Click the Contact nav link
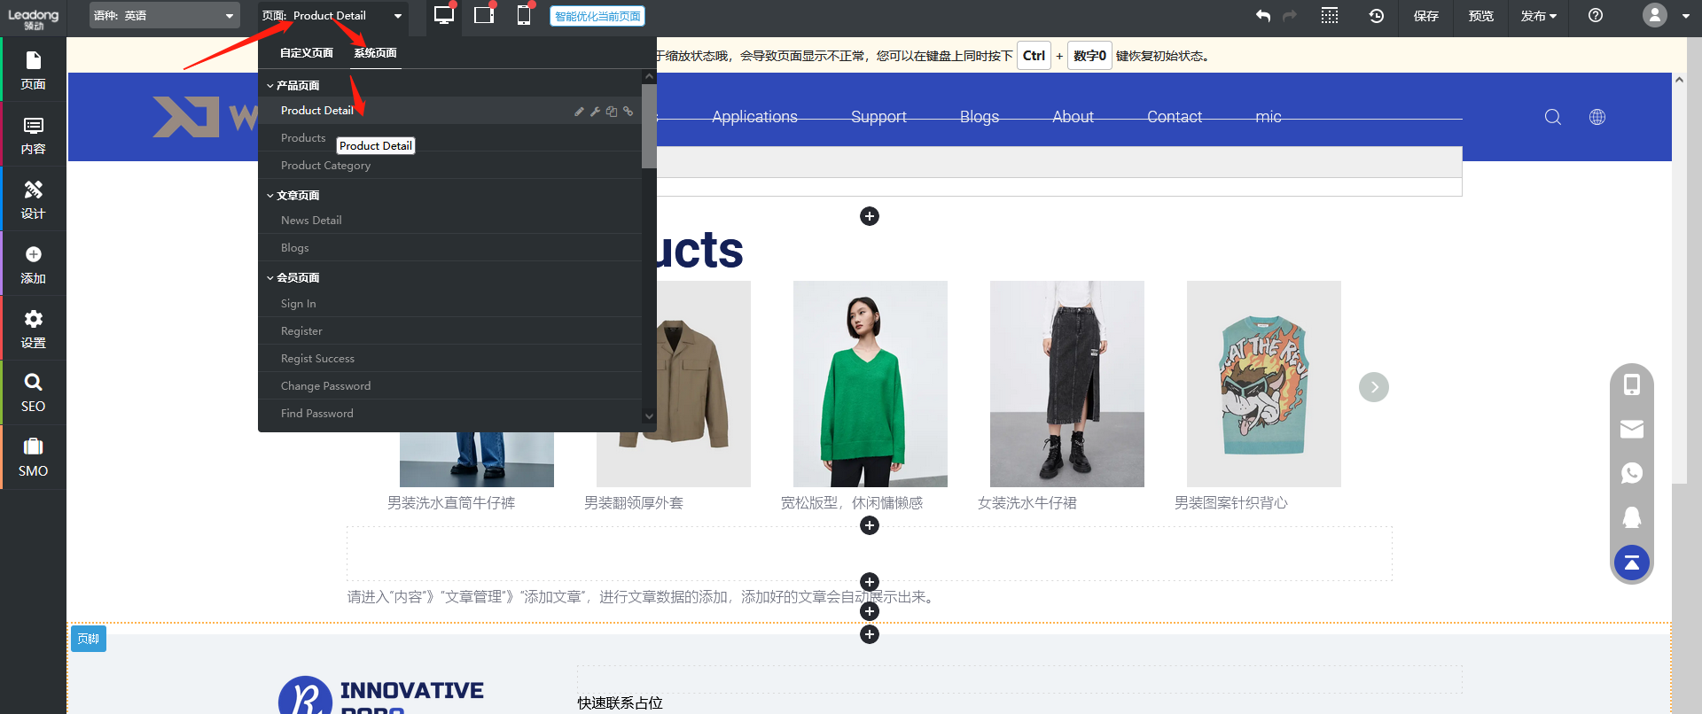The image size is (1702, 714). [1175, 117]
